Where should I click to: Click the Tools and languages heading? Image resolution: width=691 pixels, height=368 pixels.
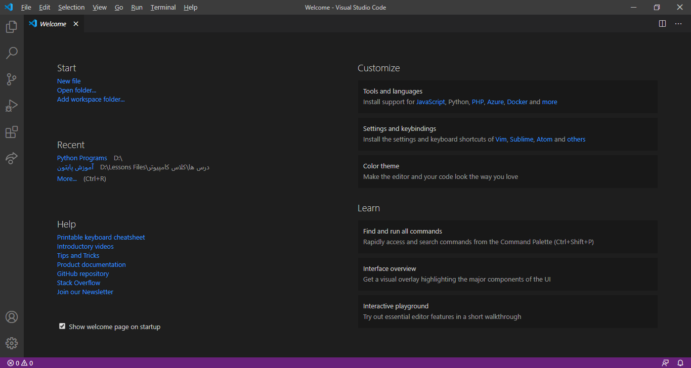393,91
